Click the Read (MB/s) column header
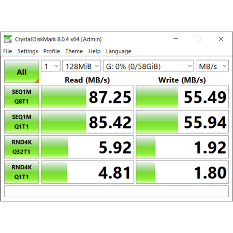This screenshot has height=233, width=233. click(x=88, y=80)
